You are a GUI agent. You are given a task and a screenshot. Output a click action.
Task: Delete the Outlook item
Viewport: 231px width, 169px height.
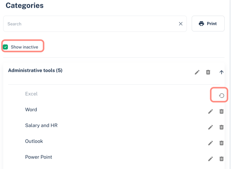click(221, 143)
